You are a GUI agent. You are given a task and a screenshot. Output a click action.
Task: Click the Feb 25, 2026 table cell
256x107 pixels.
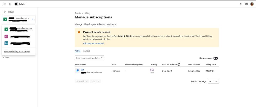coord(194,71)
